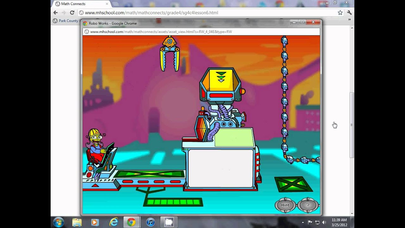This screenshot has width=405, height=228.
Task: Click the Robo Works popup address field
Action: tap(201, 32)
